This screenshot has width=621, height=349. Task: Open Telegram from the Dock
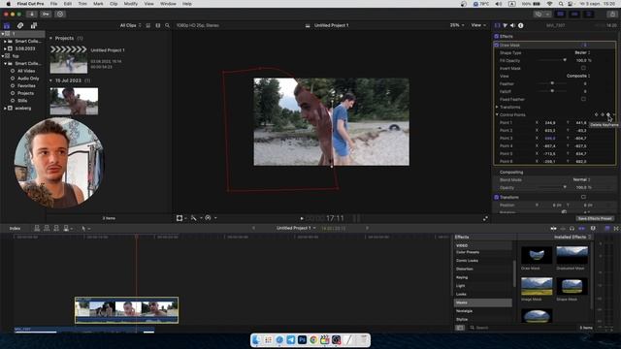click(291, 340)
